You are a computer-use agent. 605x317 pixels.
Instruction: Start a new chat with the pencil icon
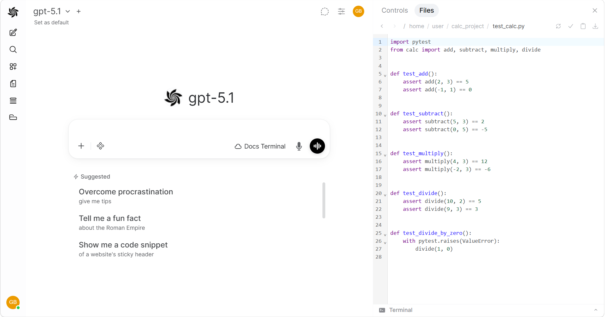pos(13,33)
